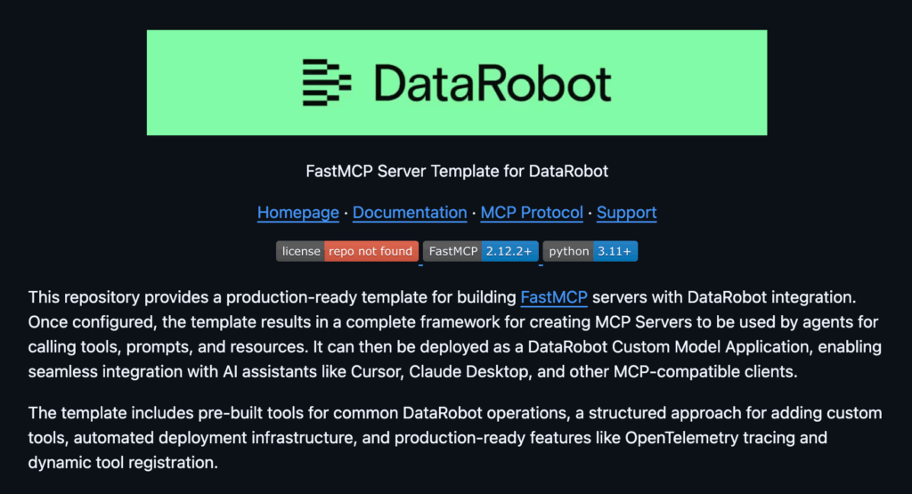Open the Documentation link
Viewport: 912px width, 494px height.
tap(410, 213)
